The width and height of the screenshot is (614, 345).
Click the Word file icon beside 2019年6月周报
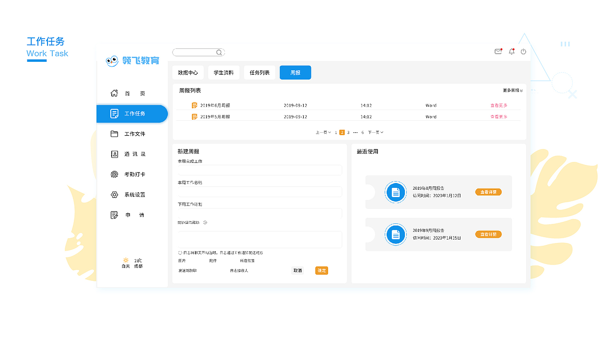click(x=194, y=105)
